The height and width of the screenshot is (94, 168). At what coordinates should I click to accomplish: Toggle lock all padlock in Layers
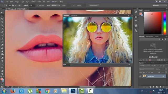tap(152, 73)
